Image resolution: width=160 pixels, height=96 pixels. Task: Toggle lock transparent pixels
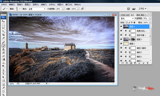126,22
